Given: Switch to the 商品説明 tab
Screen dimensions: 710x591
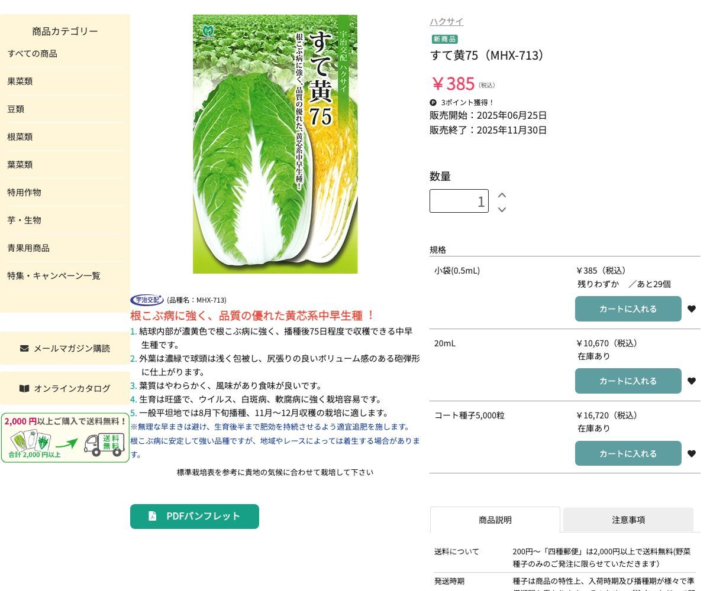Looking at the screenshot, I should click(495, 520).
